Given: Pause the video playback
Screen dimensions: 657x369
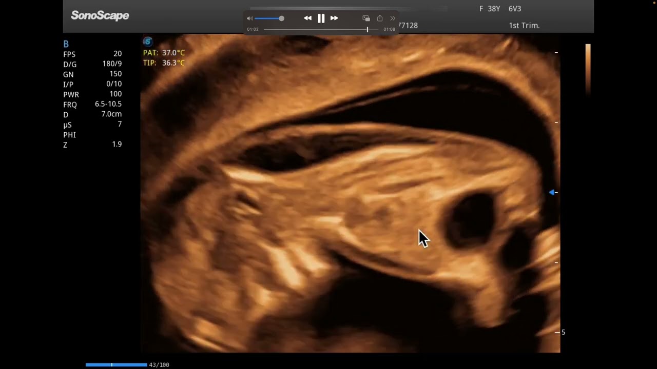Looking at the screenshot, I should pos(321,18).
